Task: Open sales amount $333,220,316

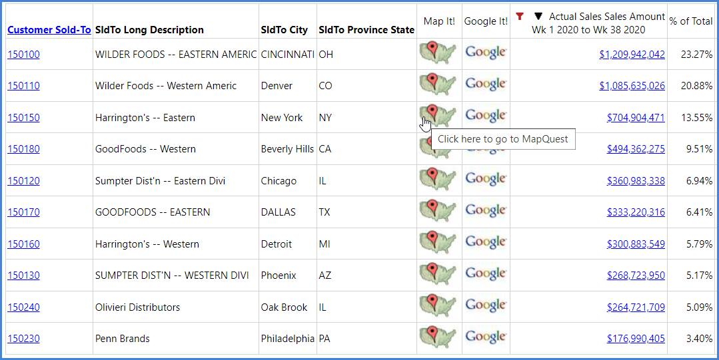Action: 636,212
